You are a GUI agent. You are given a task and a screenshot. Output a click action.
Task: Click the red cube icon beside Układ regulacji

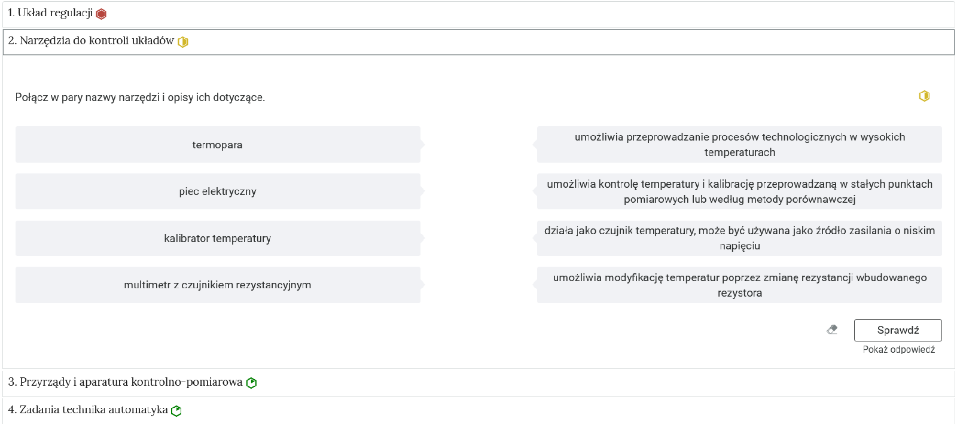[x=101, y=14]
